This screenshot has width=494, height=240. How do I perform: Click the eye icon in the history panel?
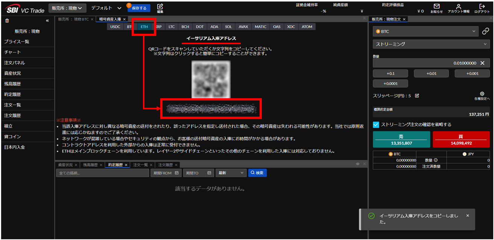358,164
